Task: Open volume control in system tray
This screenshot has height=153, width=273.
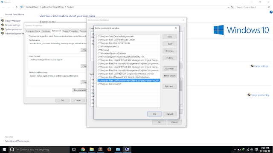Action: [x=252, y=150]
